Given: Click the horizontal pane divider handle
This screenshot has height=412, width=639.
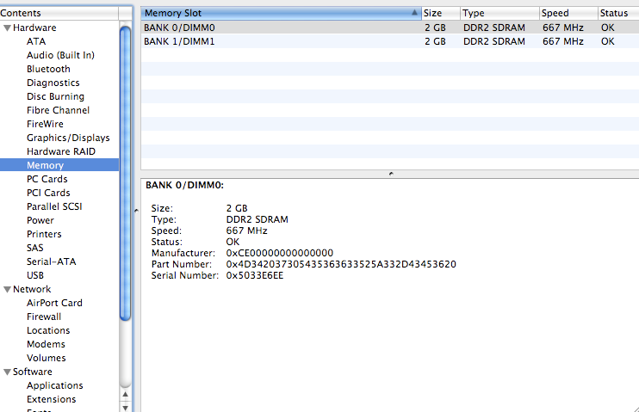Looking at the screenshot, I should (x=390, y=173).
